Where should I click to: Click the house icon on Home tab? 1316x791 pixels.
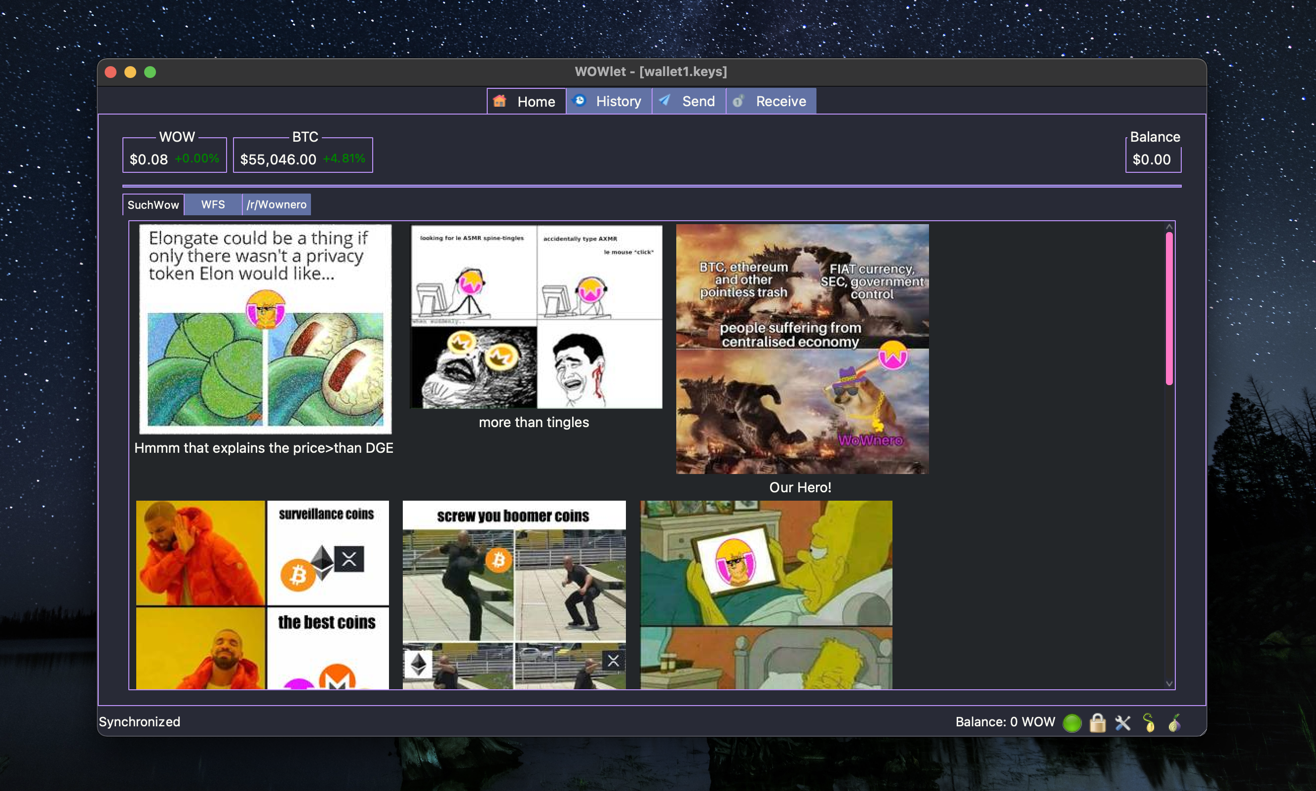[500, 101]
